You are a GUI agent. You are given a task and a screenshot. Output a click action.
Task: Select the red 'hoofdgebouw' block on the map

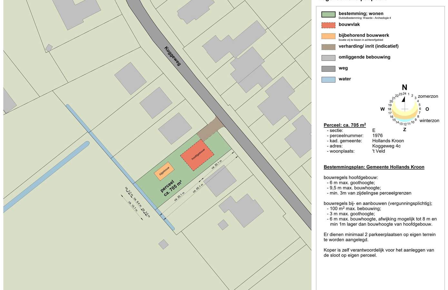(197, 155)
